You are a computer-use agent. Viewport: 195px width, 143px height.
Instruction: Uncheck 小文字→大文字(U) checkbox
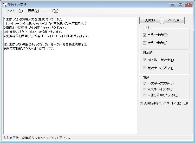(x=145, y=83)
